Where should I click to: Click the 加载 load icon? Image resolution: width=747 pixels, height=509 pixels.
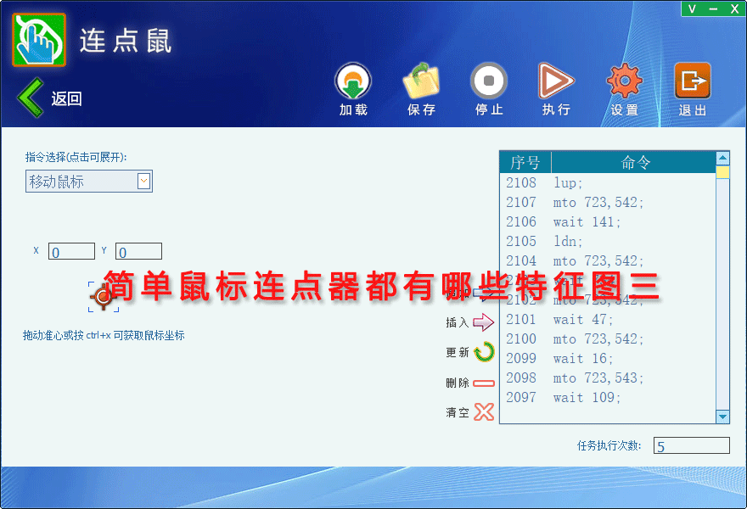tap(353, 81)
